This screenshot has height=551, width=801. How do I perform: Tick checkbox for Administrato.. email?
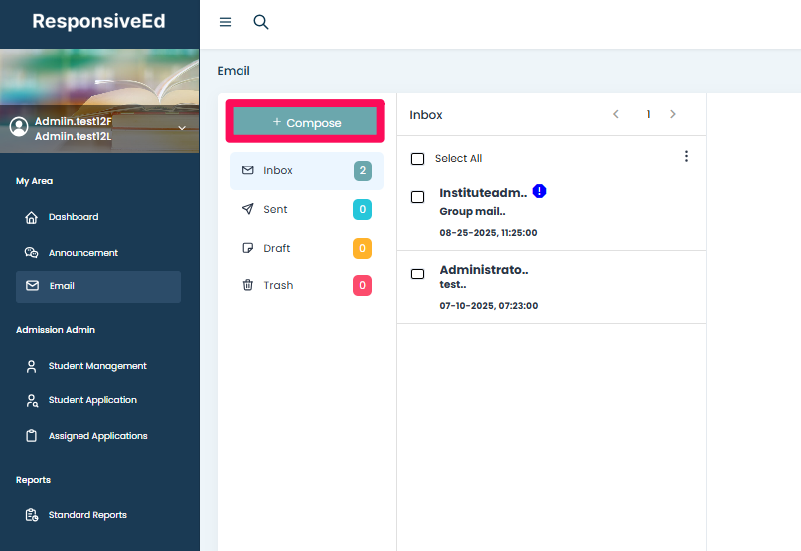pos(418,274)
